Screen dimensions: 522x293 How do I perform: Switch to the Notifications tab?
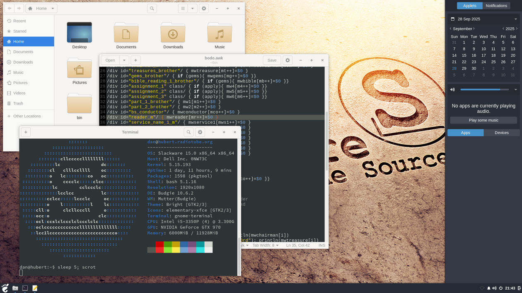496,6
